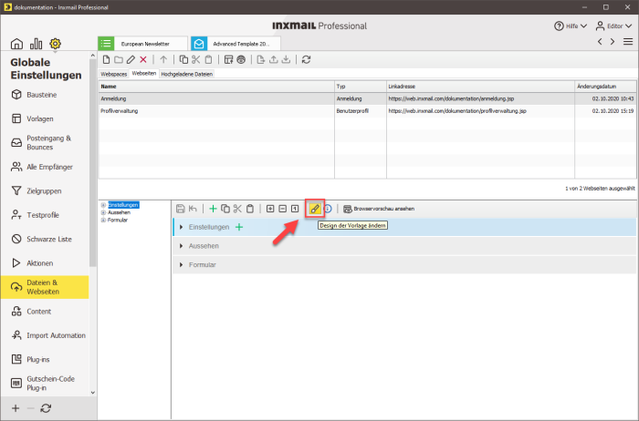The height and width of the screenshot is (421, 639).
Task: Sort by the Linkadresse column header
Action: (x=480, y=87)
